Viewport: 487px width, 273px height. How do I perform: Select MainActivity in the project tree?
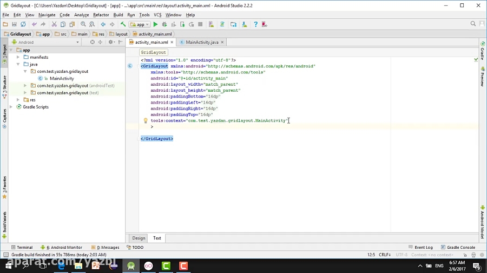[62, 78]
